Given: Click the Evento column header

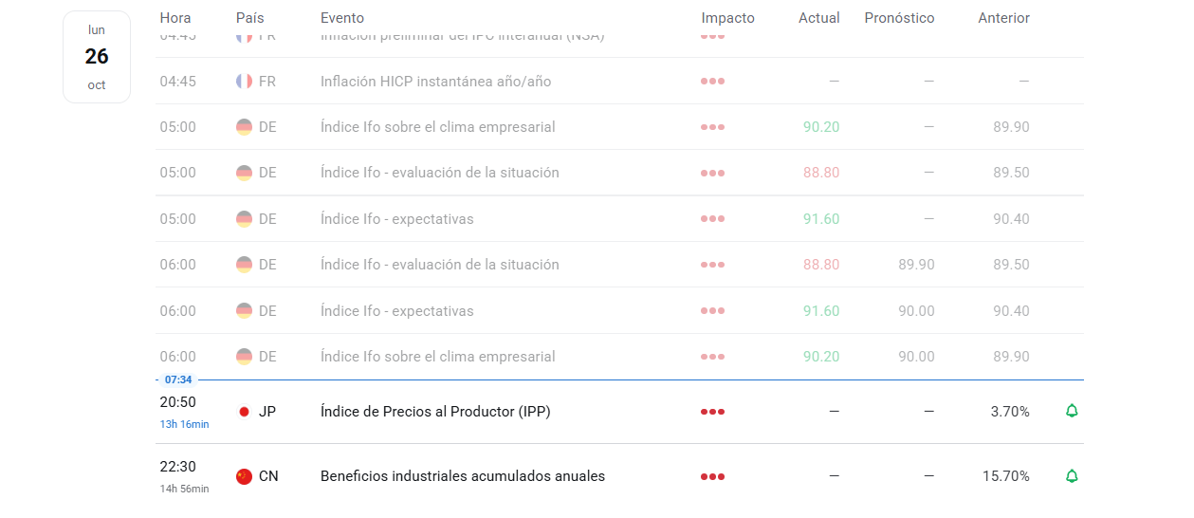Looking at the screenshot, I should 342,18.
